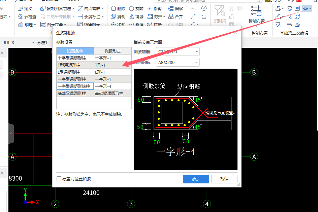Image resolution: width=318 pixels, height=212 pixels.
Task: Click the 转换图元 convert element tool
Action: 89,25
